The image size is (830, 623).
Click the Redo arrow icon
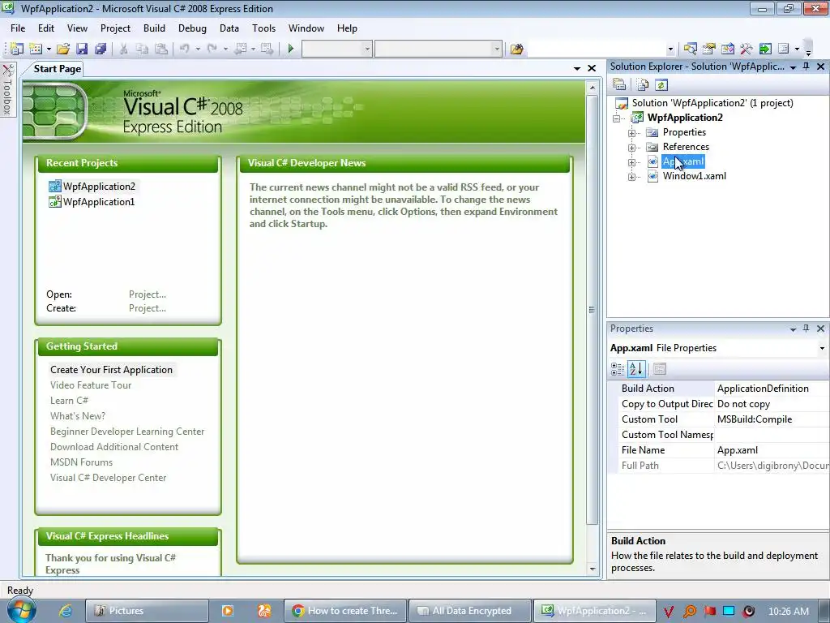click(212, 49)
